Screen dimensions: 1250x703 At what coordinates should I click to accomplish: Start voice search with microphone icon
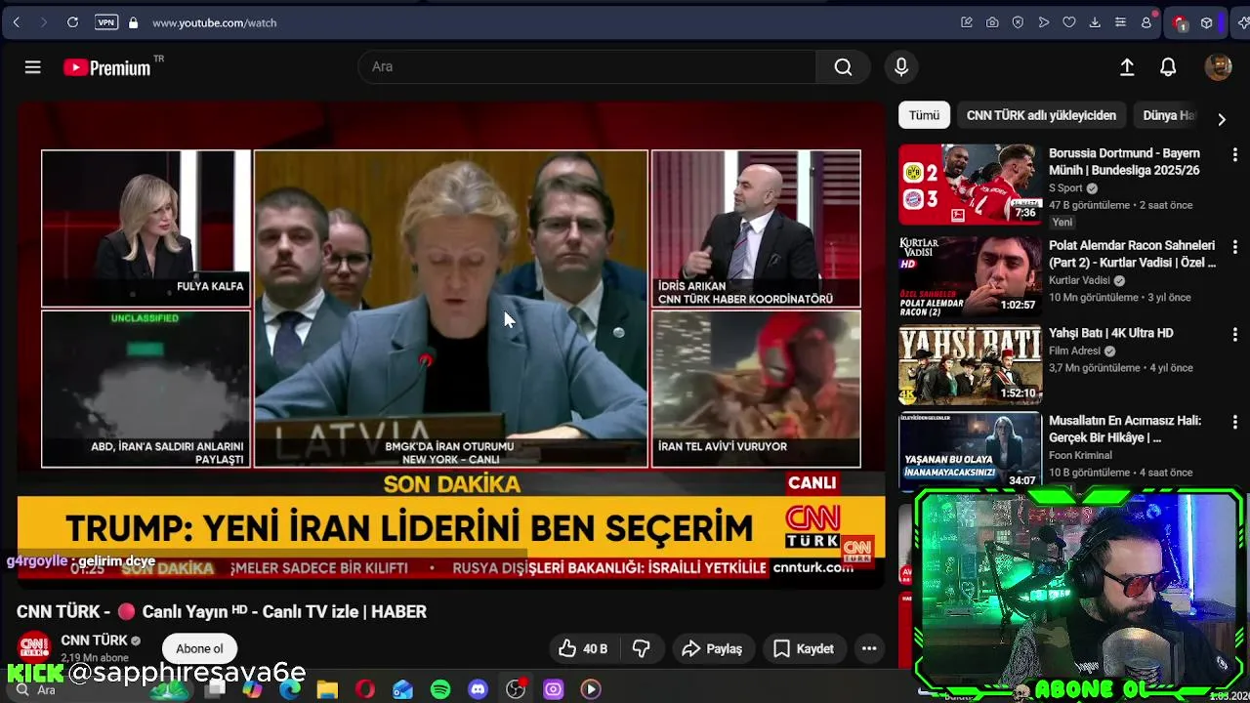tap(900, 66)
